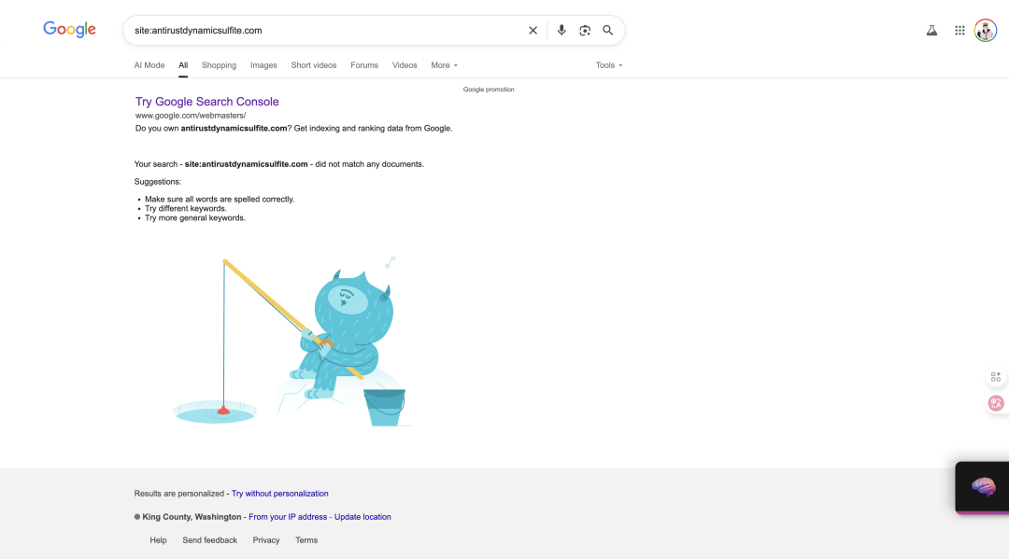
Task: Clear the search query with X icon
Action: (533, 30)
